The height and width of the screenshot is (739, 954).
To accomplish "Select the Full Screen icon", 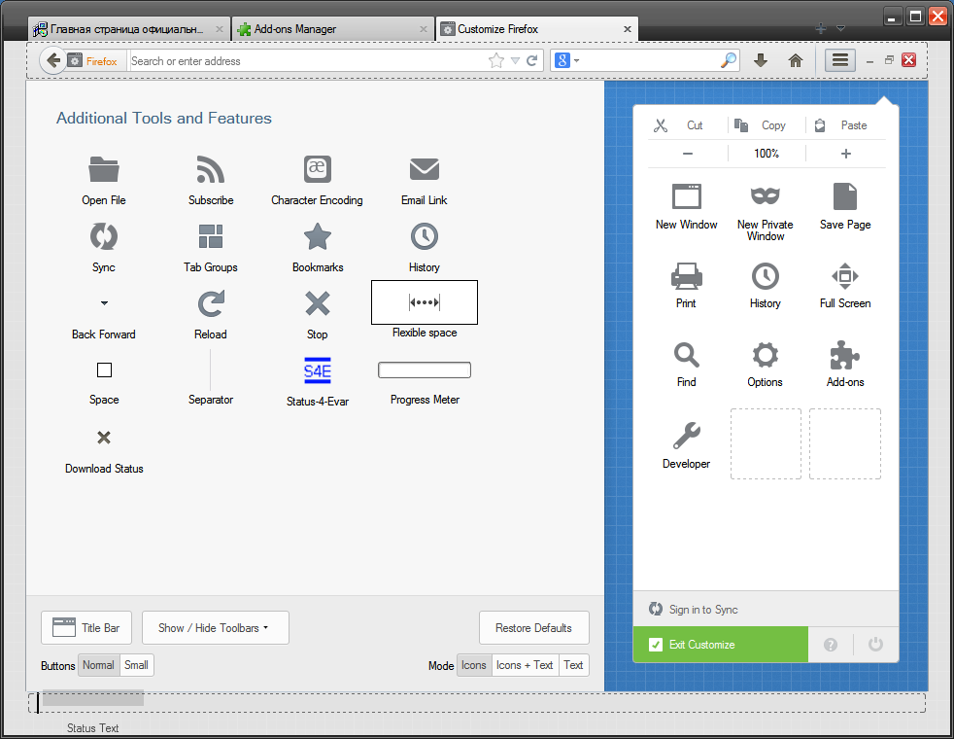I will pyautogui.click(x=844, y=276).
